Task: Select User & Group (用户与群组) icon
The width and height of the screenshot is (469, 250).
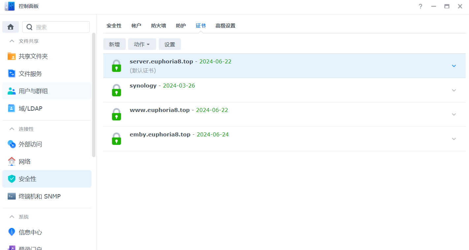Action: click(12, 91)
